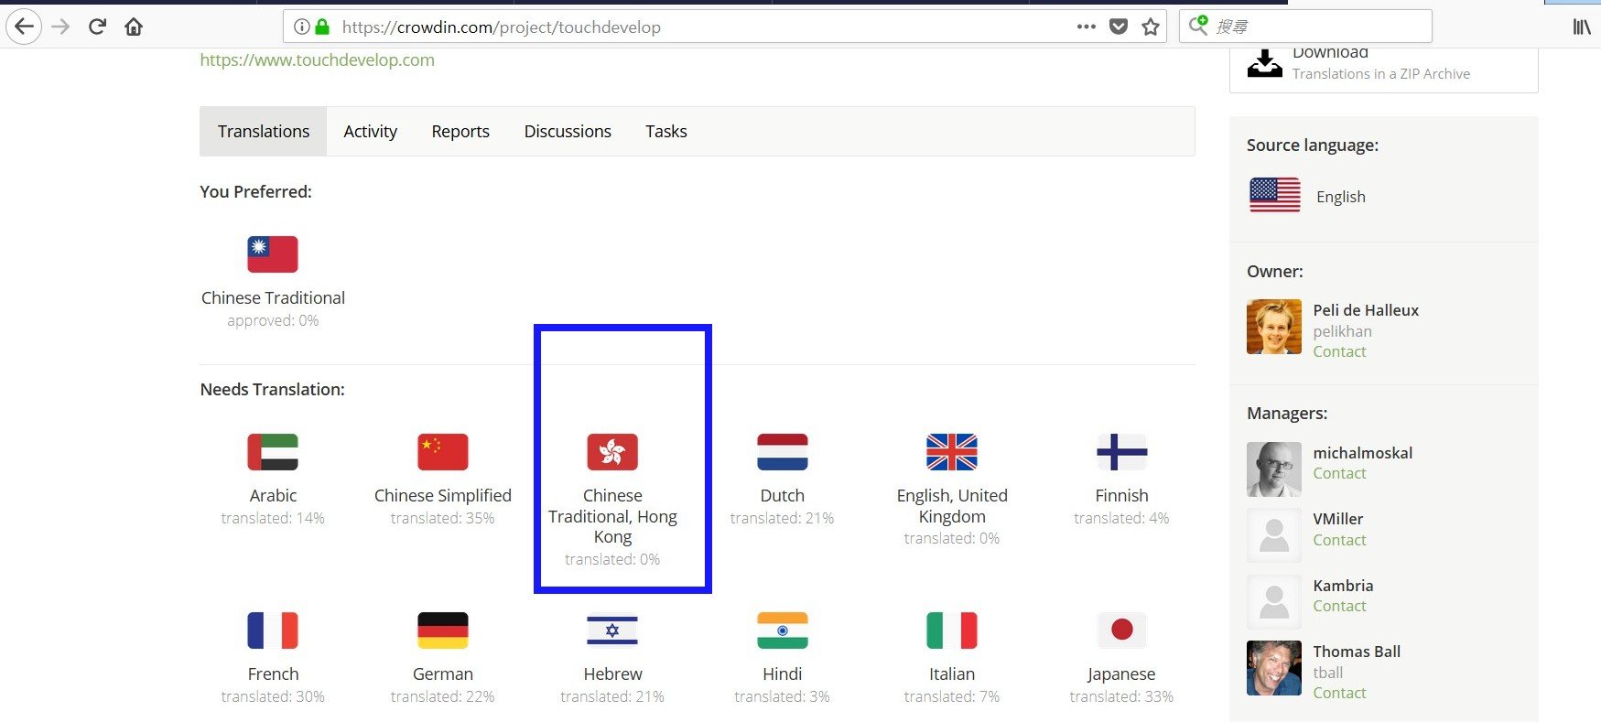Choose the Italian flag icon
Viewport: 1601px width, 722px height.
tap(952, 630)
